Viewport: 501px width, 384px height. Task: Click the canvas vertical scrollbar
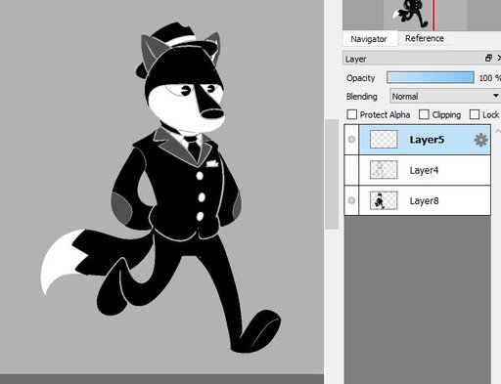[332, 174]
